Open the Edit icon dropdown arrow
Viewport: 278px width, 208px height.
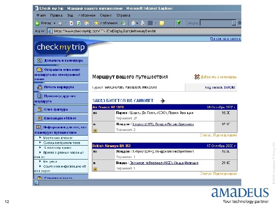156,23
